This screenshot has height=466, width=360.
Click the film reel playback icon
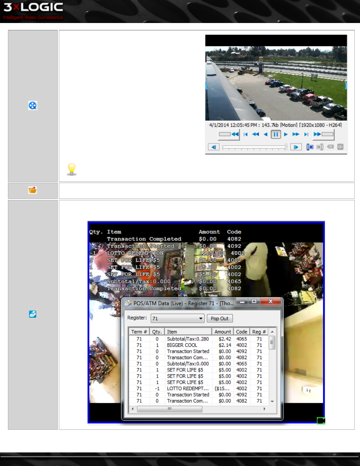(33, 106)
